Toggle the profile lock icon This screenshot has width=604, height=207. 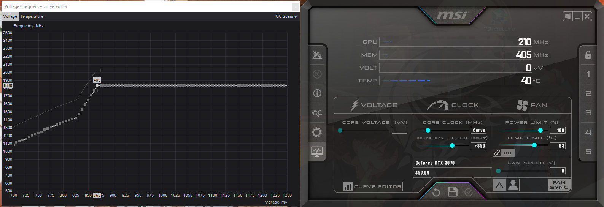click(x=588, y=55)
